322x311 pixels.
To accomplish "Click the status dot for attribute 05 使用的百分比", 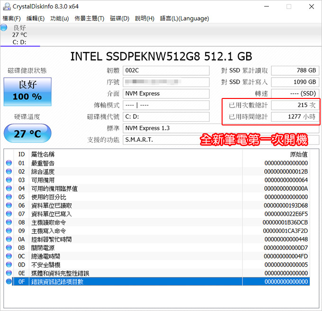I will [x=9, y=196].
